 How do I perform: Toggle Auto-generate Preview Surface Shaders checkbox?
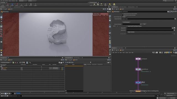tap(123, 14)
